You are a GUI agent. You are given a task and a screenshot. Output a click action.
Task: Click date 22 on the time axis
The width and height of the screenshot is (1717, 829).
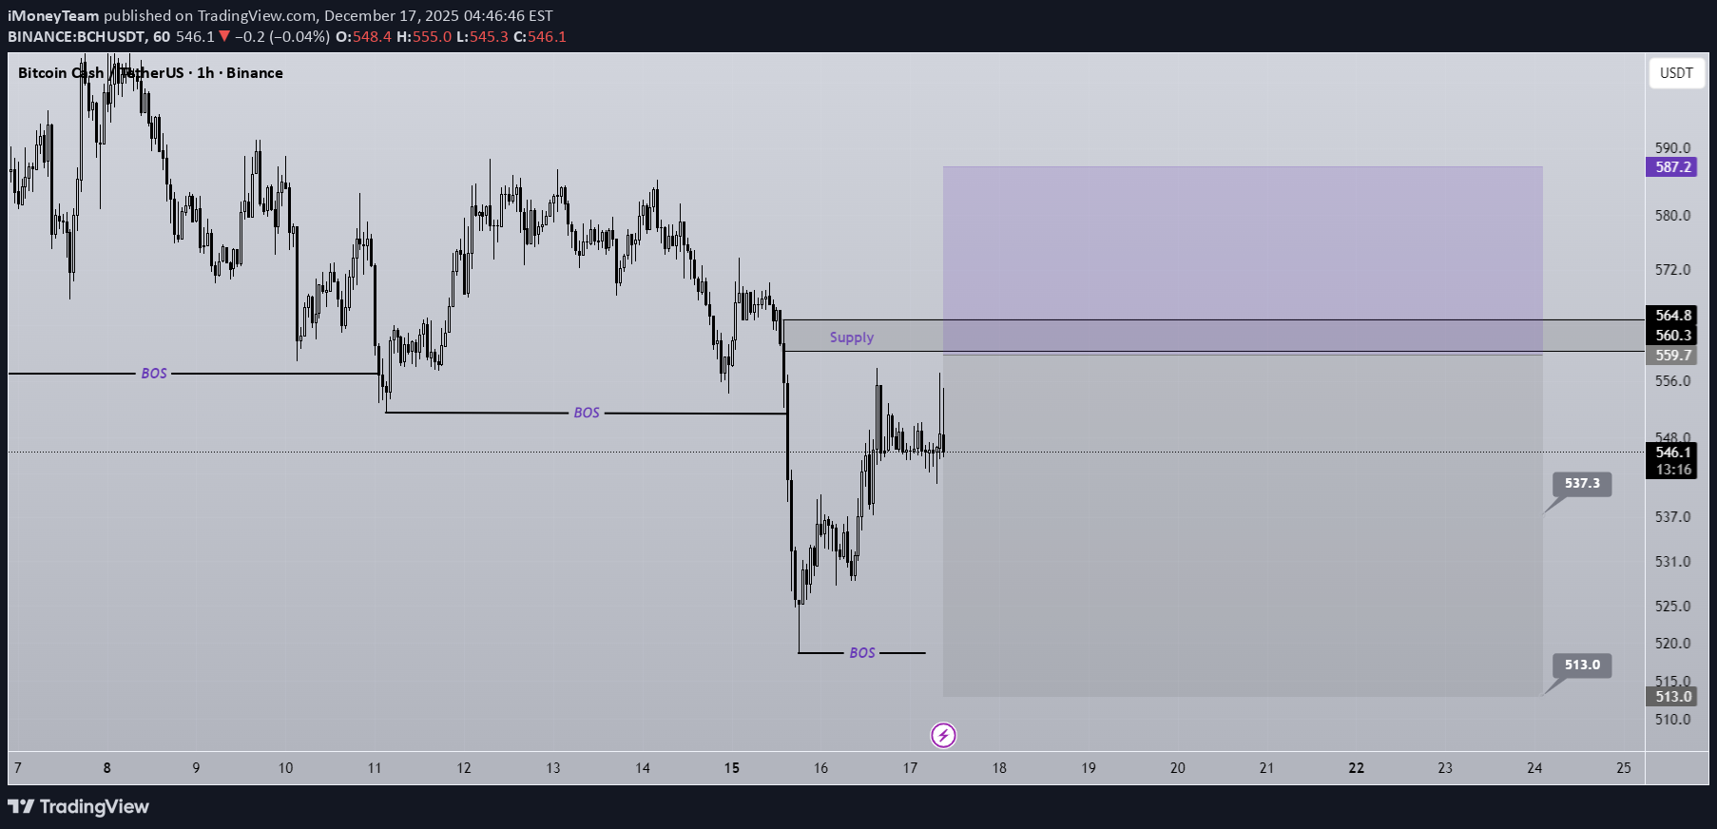tap(1356, 768)
